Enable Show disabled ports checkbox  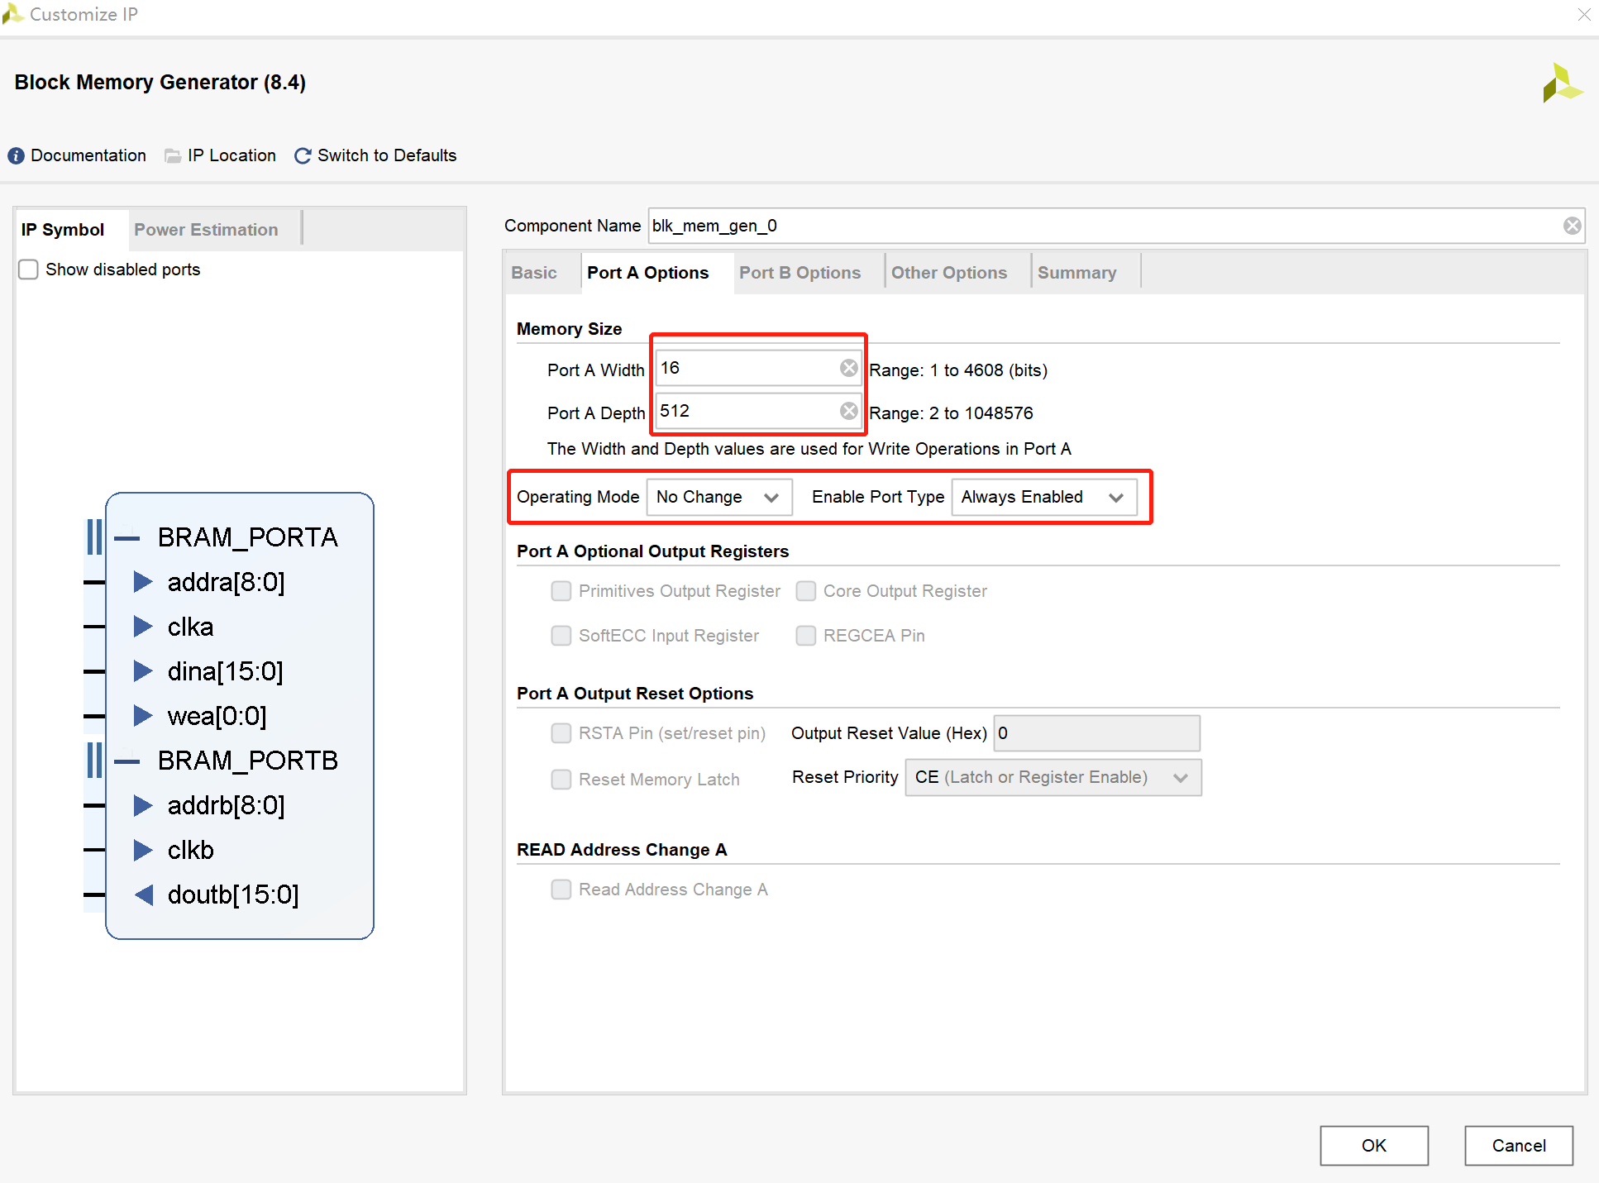coord(29,270)
